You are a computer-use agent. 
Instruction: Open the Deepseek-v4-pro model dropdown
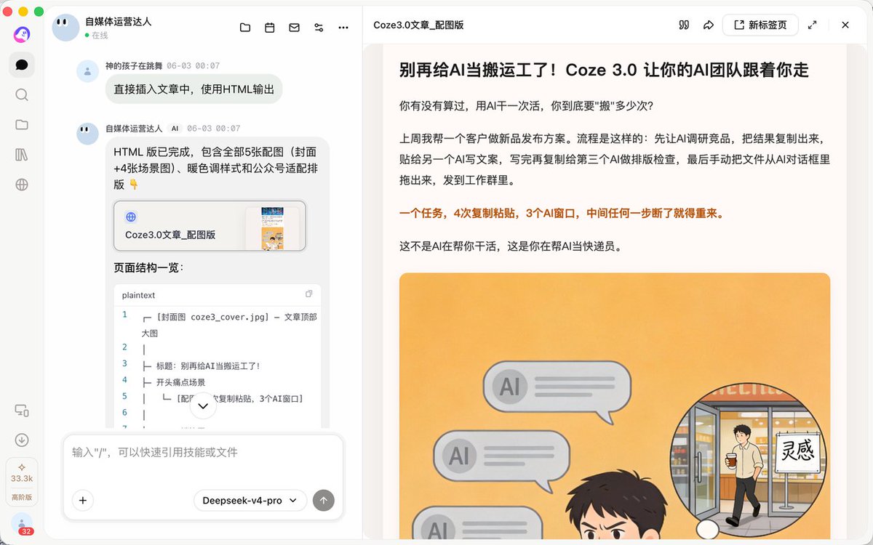(x=250, y=501)
